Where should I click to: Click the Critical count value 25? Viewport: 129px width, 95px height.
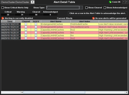click(8, 15)
